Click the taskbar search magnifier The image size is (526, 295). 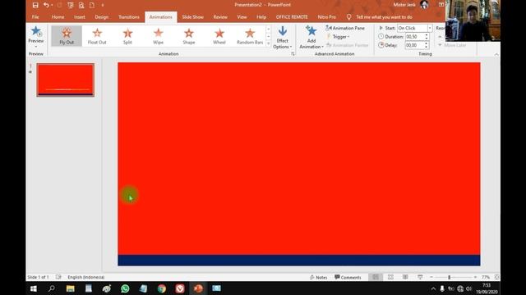[52, 288]
